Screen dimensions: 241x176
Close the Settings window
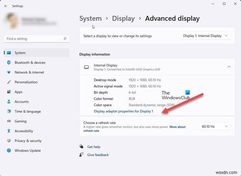(235, 4)
